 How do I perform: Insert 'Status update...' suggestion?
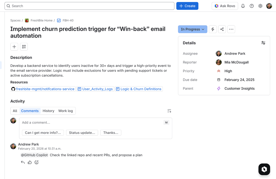[x=82, y=133]
